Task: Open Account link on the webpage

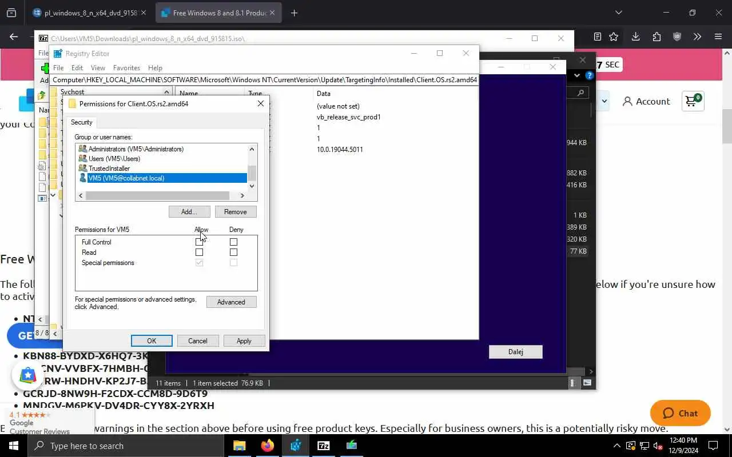Action: click(646, 101)
